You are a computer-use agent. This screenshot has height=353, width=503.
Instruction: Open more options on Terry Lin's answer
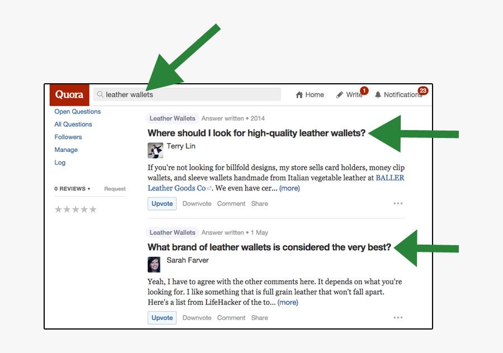pos(398,204)
